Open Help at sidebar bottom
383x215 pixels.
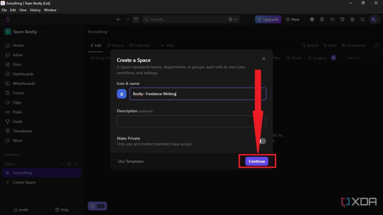(62, 210)
